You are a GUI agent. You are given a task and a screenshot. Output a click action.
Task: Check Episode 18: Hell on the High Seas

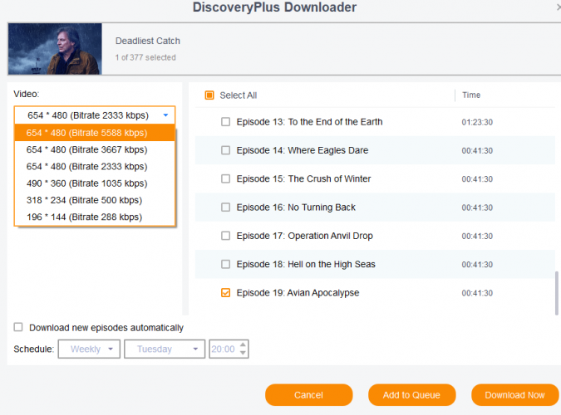click(225, 264)
